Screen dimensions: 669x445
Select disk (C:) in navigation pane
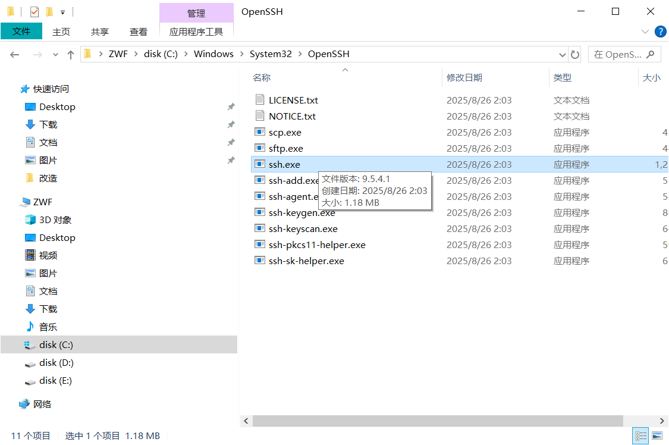click(56, 344)
